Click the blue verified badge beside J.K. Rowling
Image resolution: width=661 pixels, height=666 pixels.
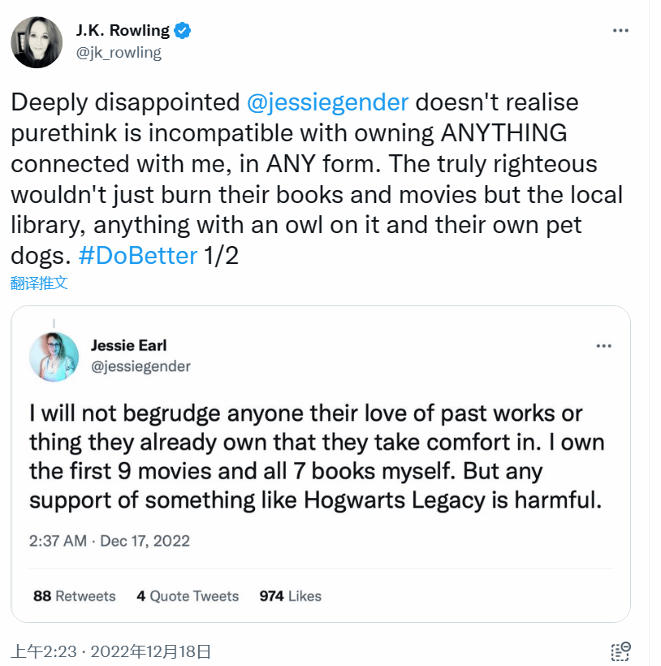click(x=184, y=32)
